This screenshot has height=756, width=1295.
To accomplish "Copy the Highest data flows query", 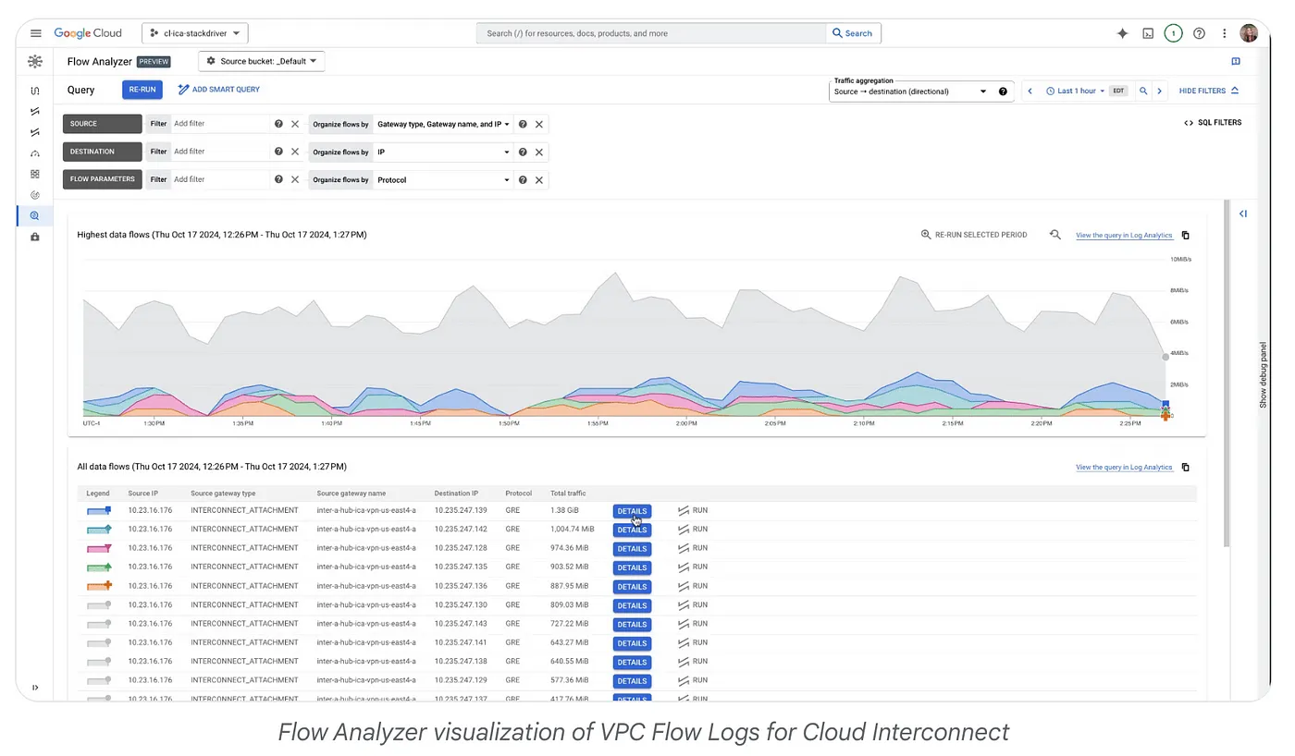I will pos(1186,236).
